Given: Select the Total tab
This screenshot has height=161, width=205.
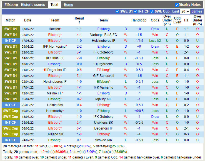Looking at the screenshot, I should point(54,5).
